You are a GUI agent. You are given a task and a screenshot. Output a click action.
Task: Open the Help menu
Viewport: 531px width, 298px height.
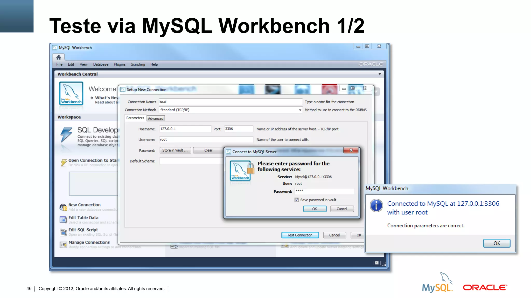point(154,64)
